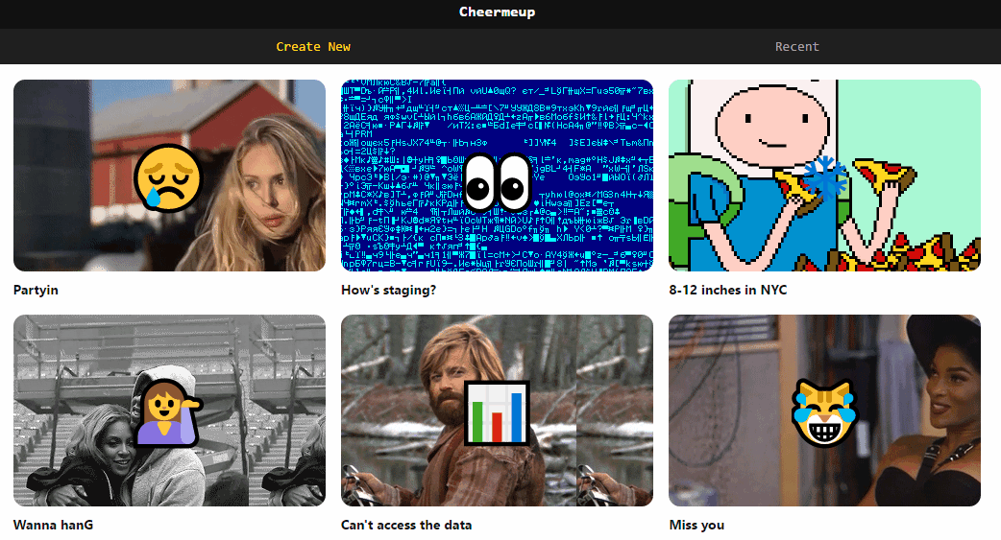Click the 'Wanna hanG' caption
Screen dimensions: 1001x540
53,525
